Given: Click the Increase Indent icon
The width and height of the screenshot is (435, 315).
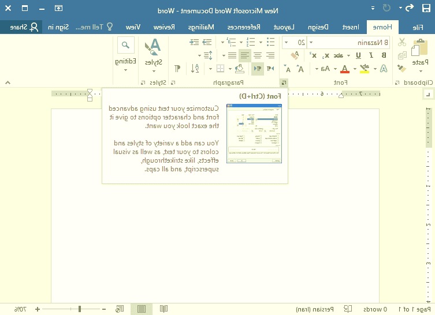Looking at the screenshot, I should pos(194,42).
